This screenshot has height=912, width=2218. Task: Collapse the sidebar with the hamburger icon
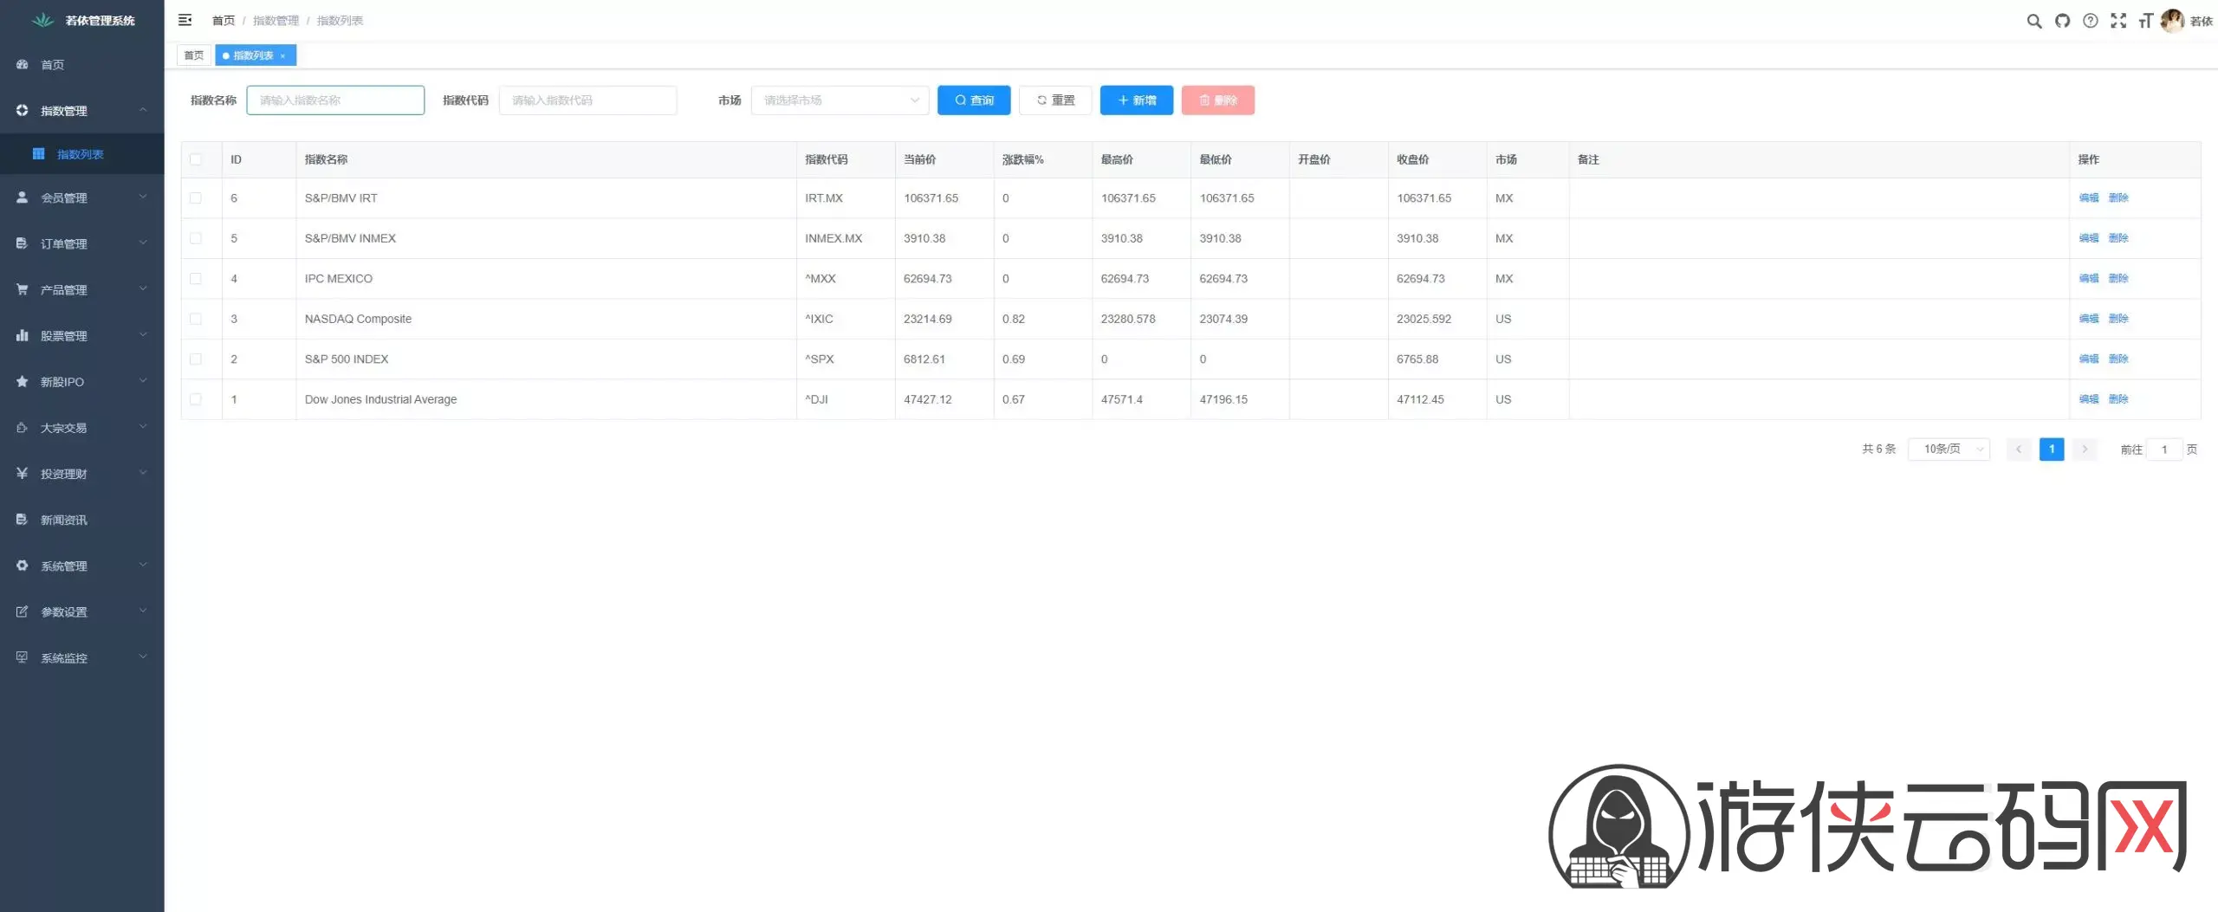(x=185, y=20)
